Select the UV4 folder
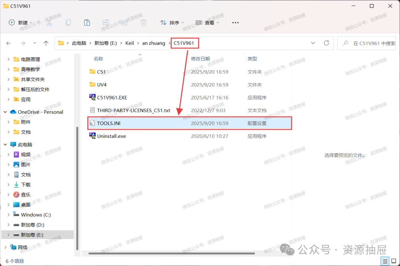Screen dimensions: 400x266 click(190, 85)
